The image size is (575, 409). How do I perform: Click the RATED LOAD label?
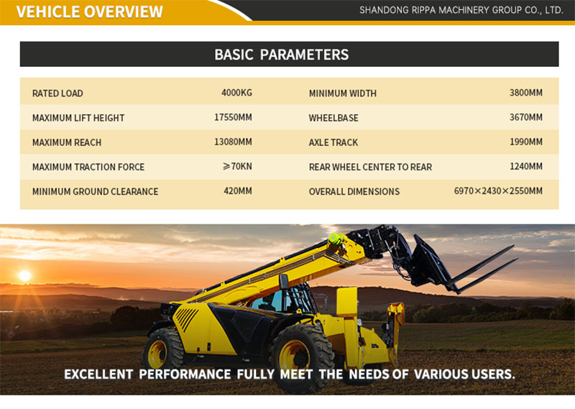pos(57,93)
